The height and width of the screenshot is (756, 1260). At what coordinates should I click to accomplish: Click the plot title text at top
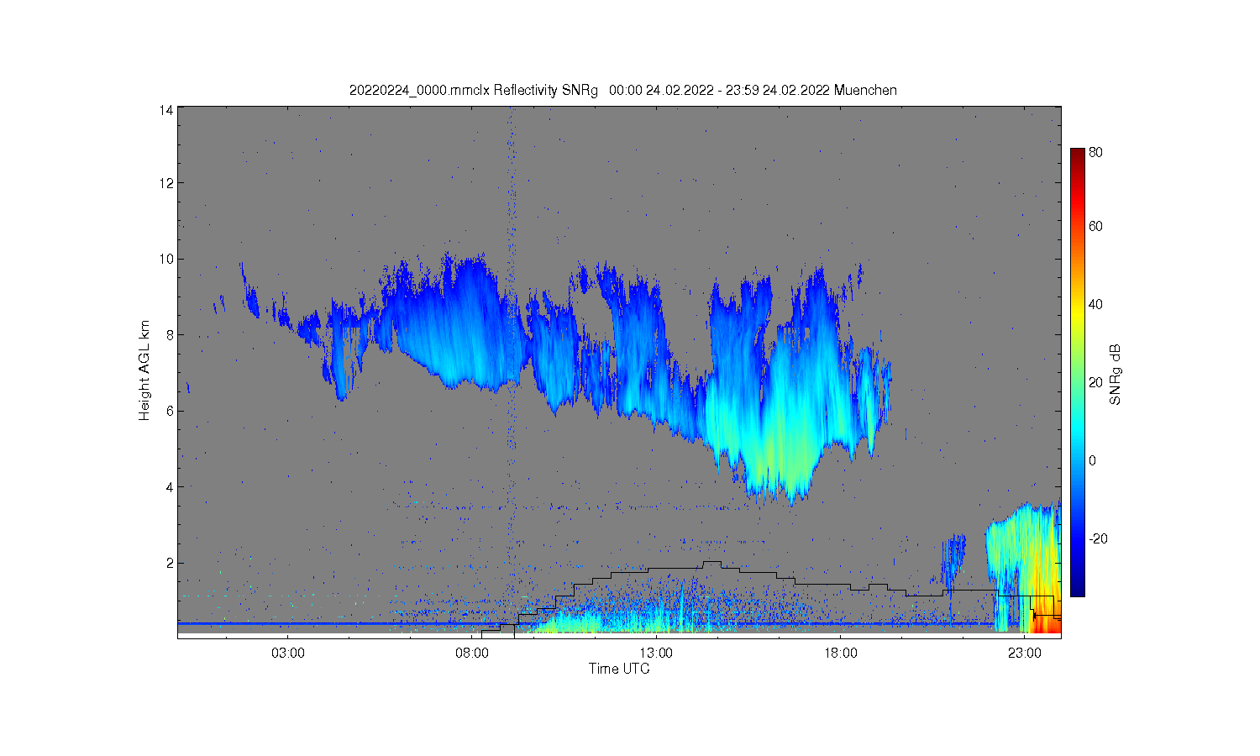[x=623, y=90]
